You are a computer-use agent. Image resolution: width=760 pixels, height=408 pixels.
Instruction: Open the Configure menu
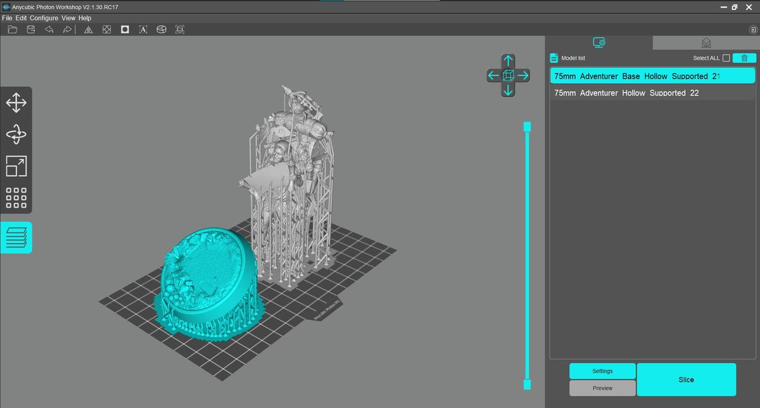pos(44,18)
